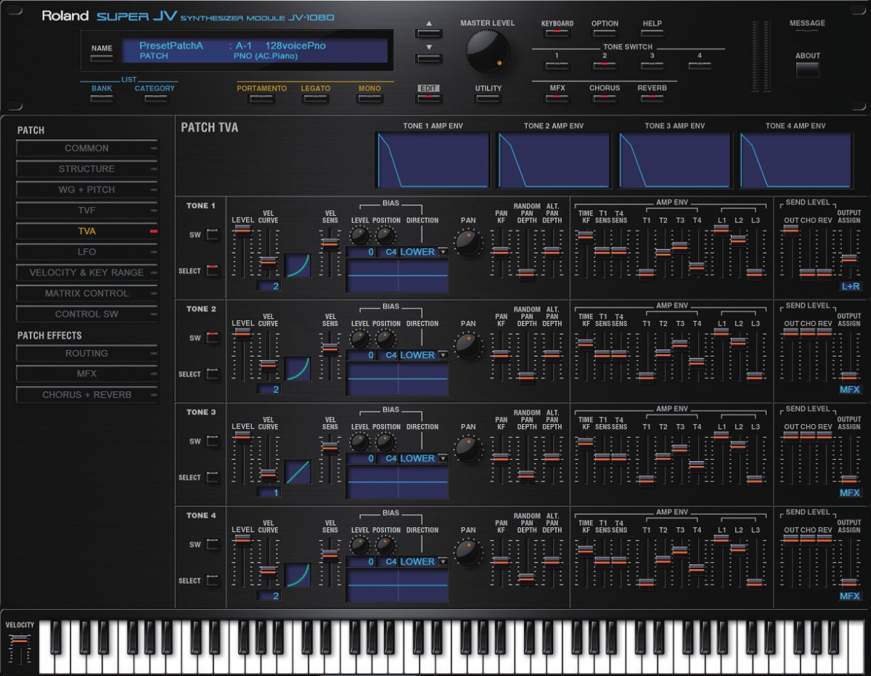This screenshot has height=676, width=871.
Task: Open the STRUCTURE patch page
Action: pyautogui.click(x=87, y=169)
